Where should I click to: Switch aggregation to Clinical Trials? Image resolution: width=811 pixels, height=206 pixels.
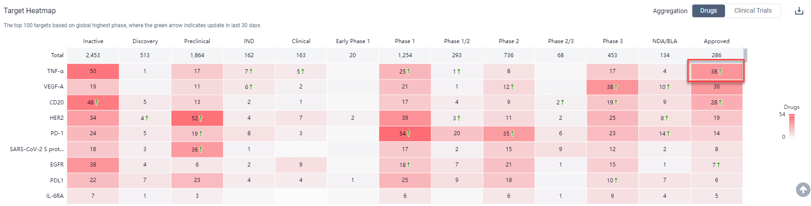(x=753, y=11)
